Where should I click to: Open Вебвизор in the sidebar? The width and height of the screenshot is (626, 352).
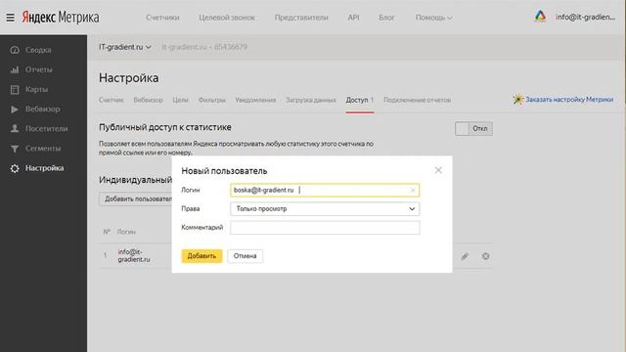(x=43, y=109)
